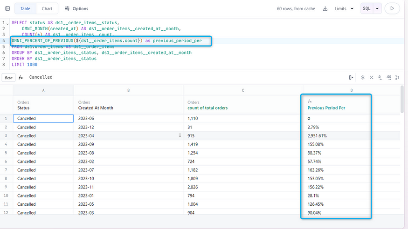Screen dimensions: 408x229
Task: Select column B header
Action: click(x=129, y=90)
